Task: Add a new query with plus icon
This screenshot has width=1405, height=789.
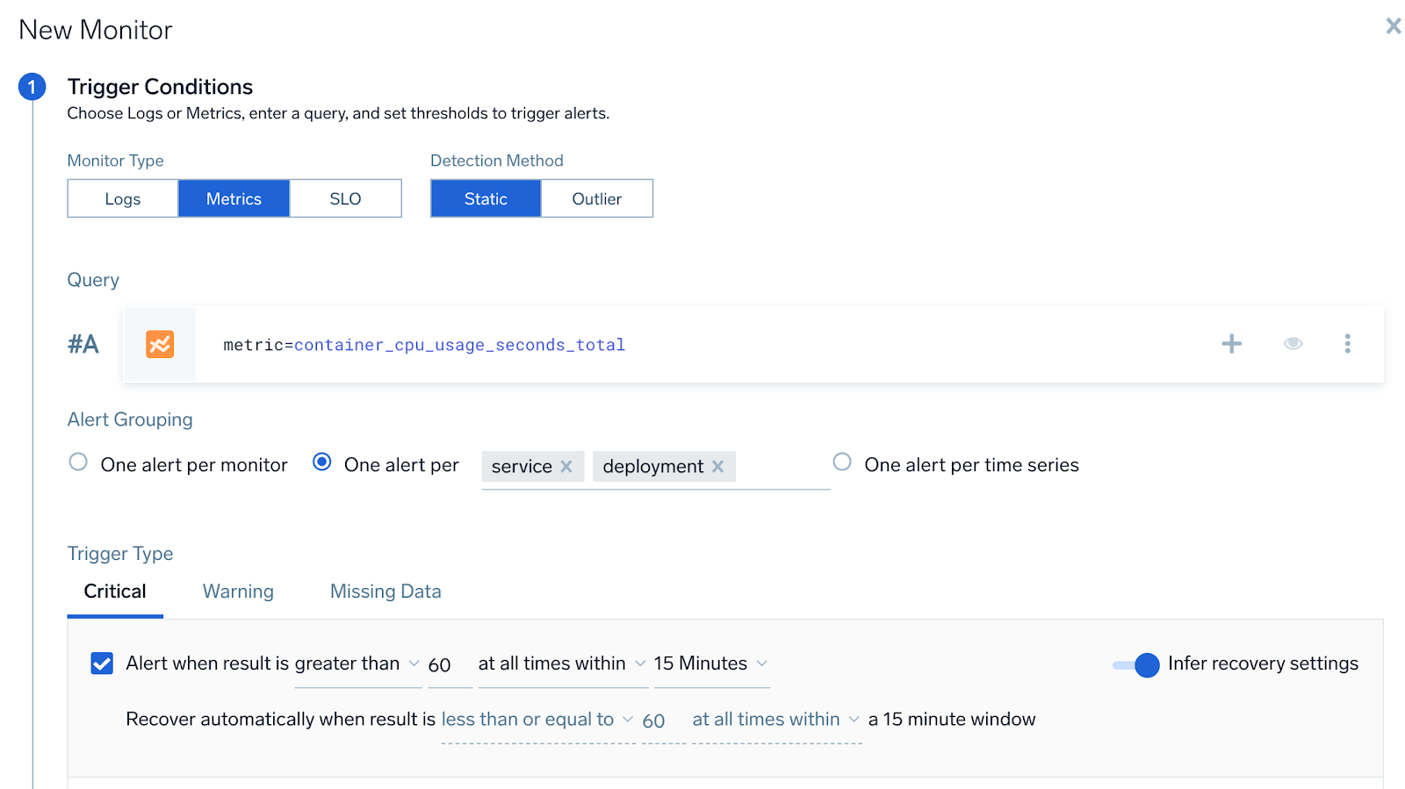Action: point(1231,344)
